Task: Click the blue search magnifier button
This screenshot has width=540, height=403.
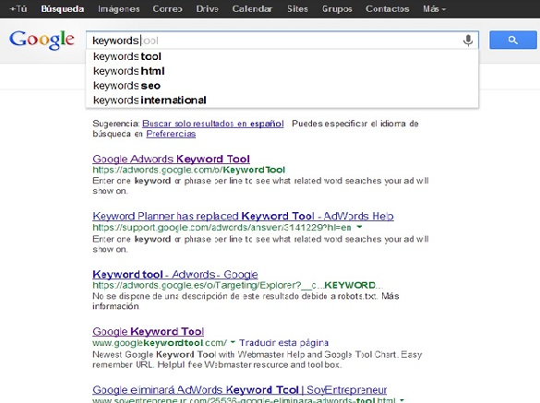Action: [x=513, y=40]
